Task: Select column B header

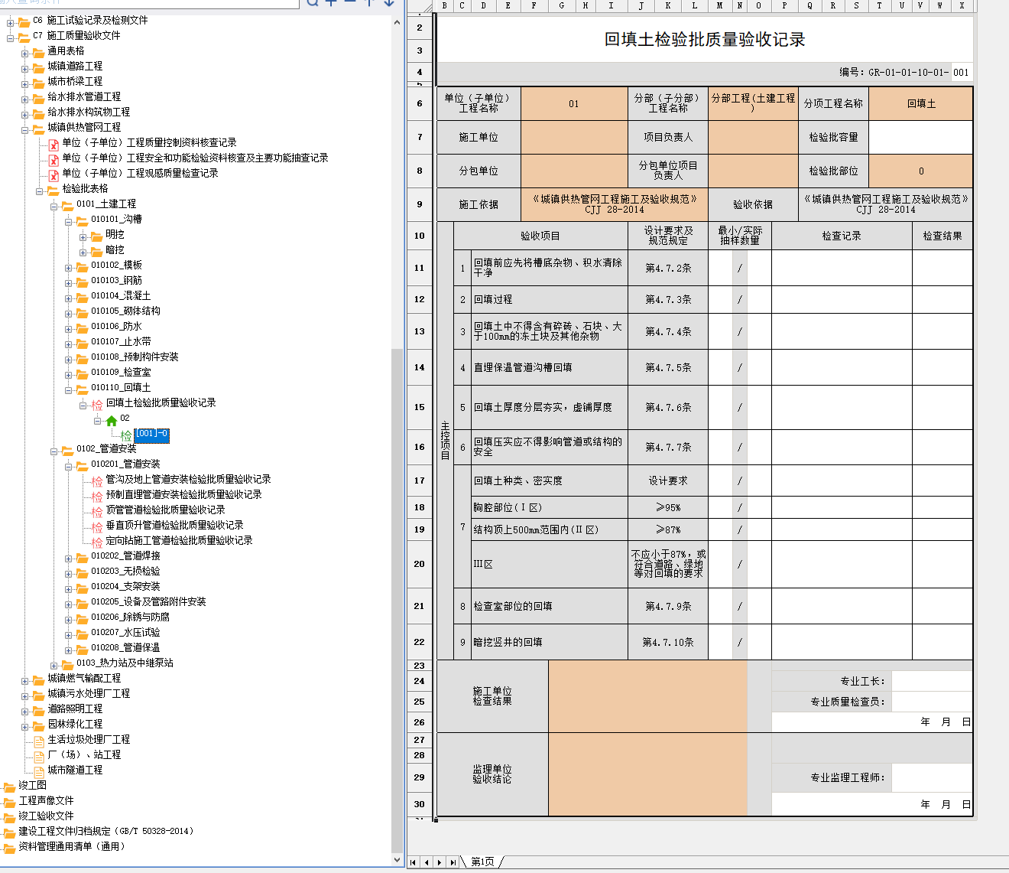Action: (x=444, y=5)
